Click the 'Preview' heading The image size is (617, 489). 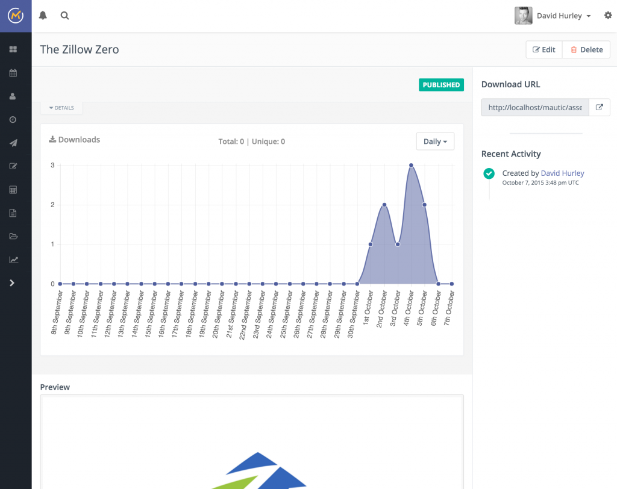(x=55, y=387)
